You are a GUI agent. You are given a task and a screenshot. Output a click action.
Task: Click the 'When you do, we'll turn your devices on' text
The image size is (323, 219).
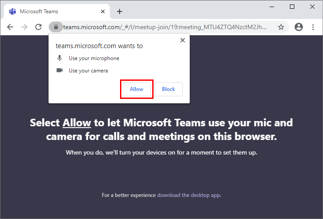click(x=161, y=153)
